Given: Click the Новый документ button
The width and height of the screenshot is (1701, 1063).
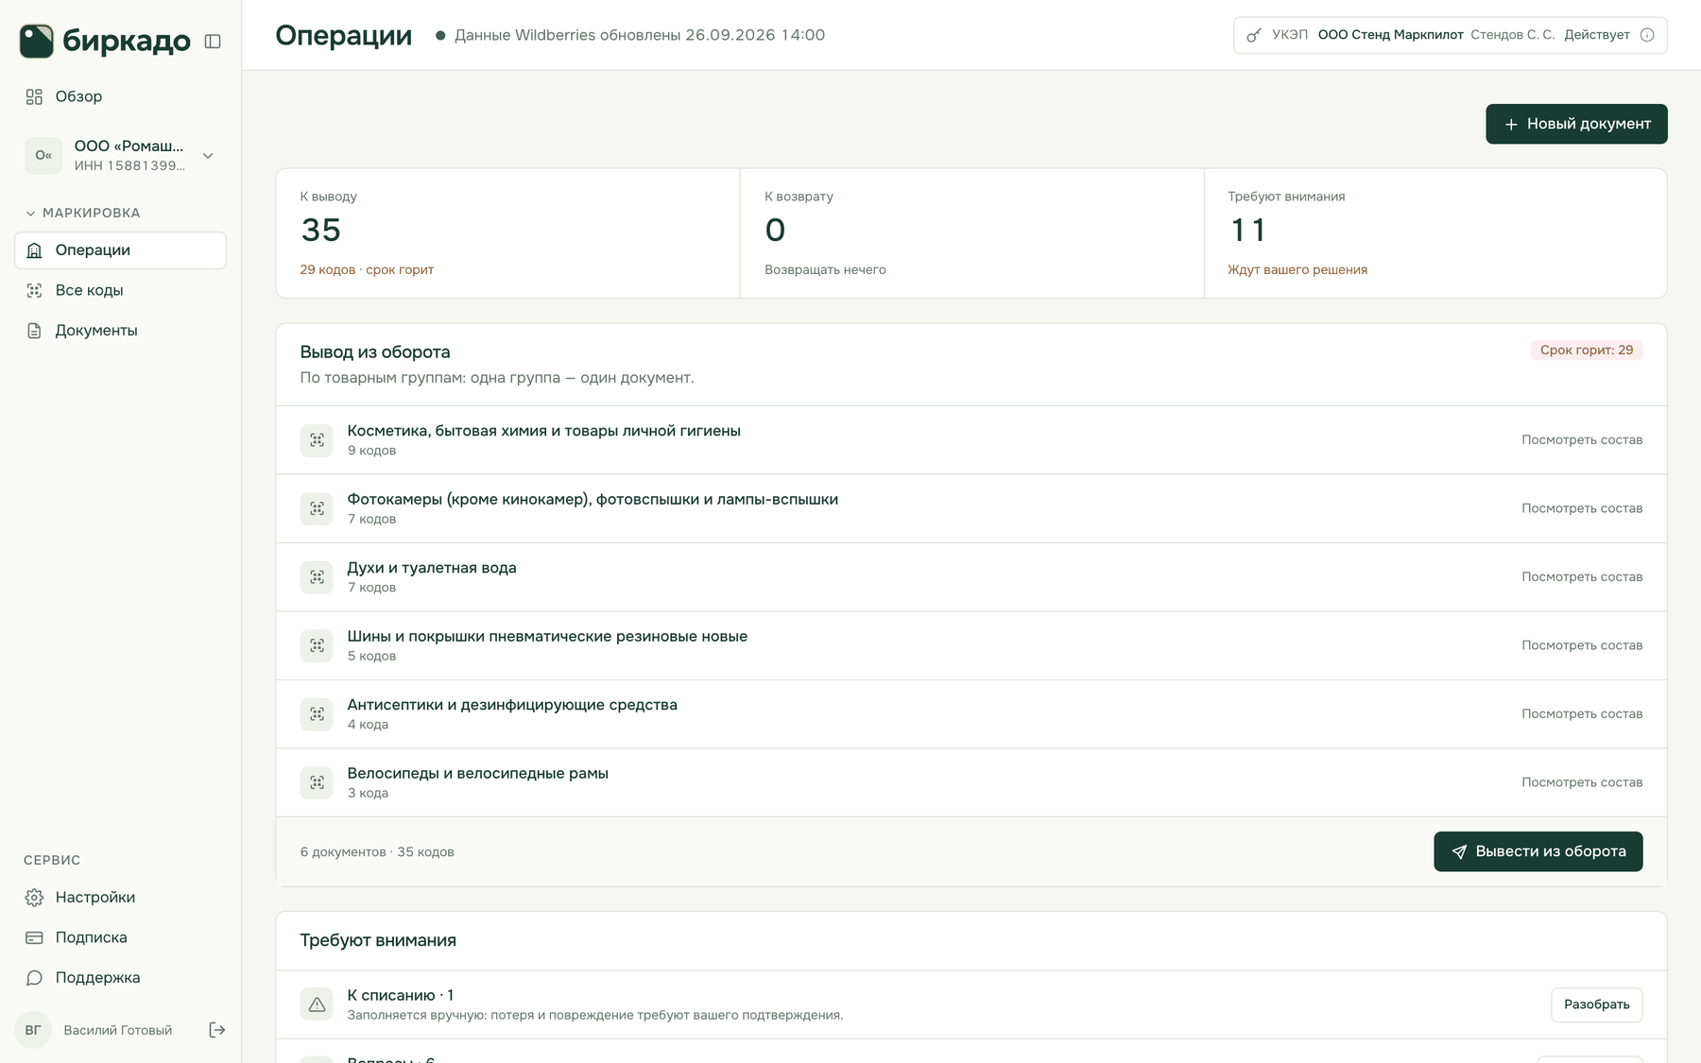Looking at the screenshot, I should coord(1576,124).
